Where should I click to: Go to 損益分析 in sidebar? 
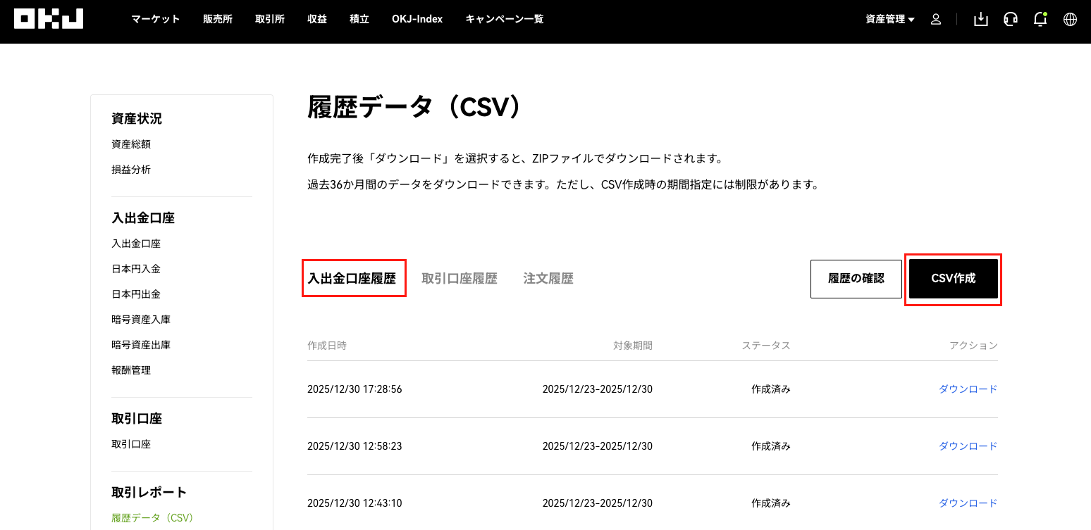point(131,170)
